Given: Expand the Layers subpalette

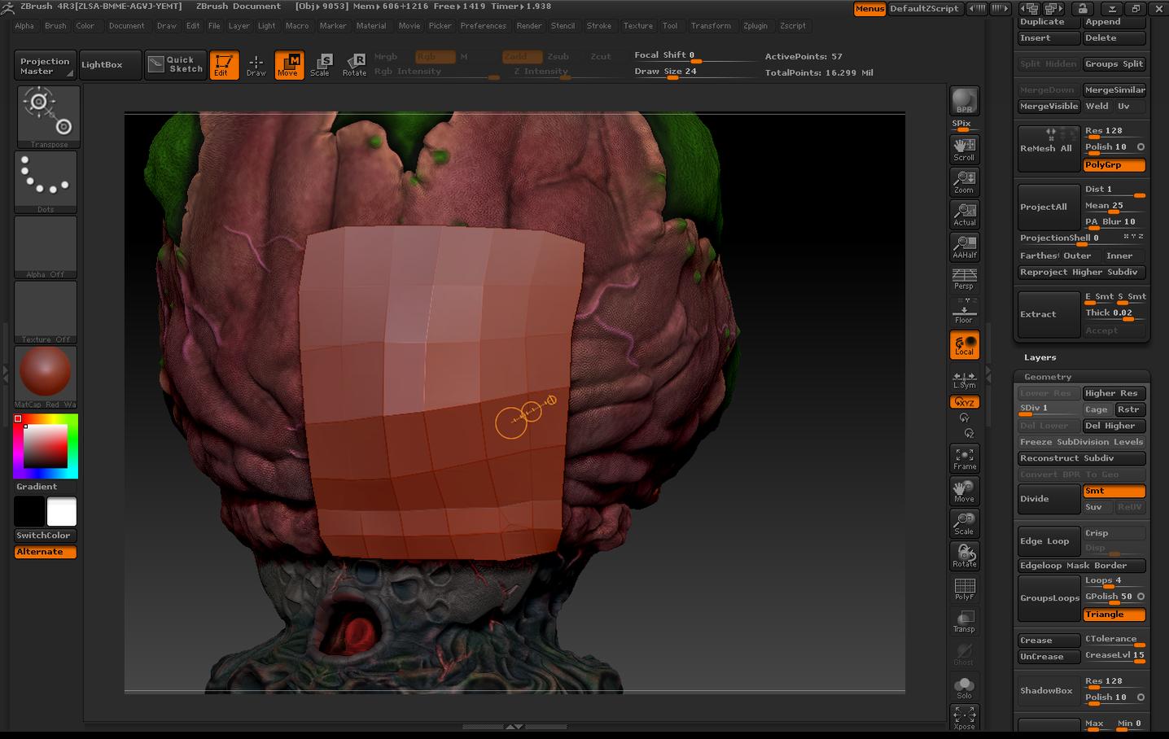Looking at the screenshot, I should (x=1040, y=357).
